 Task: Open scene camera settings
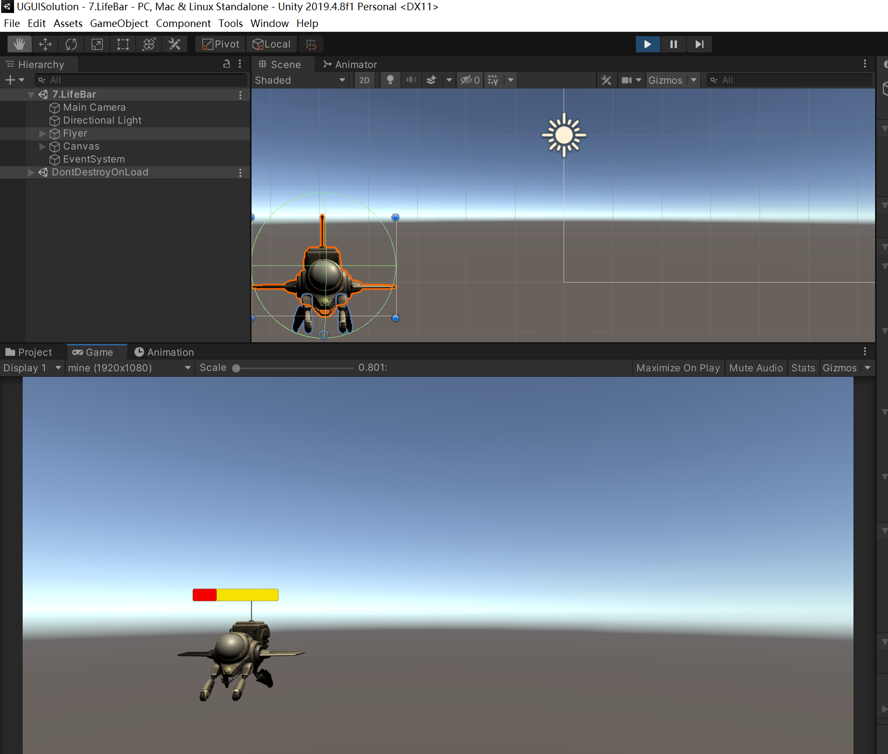coord(631,80)
